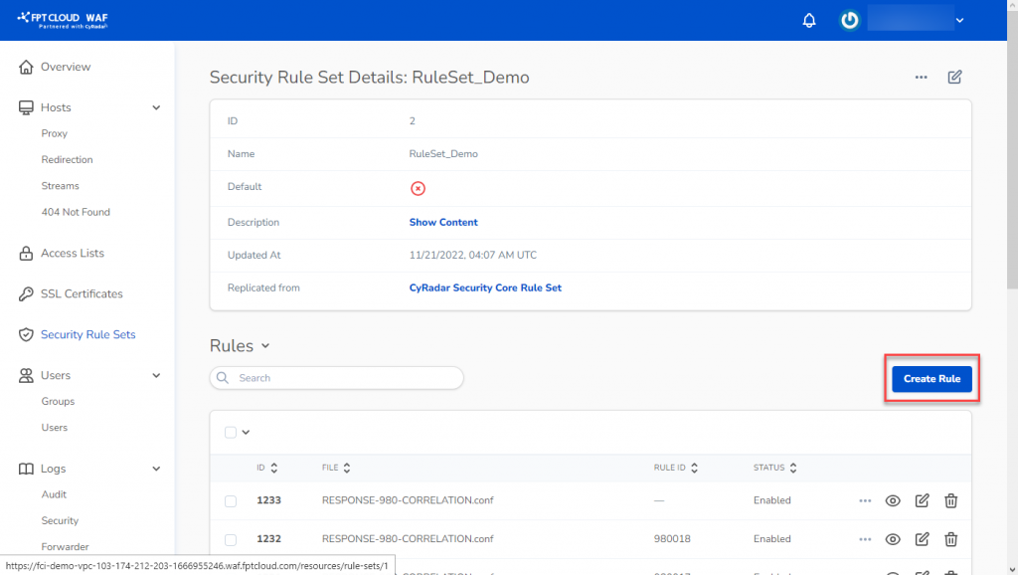Screen dimensions: 1018x575
Task: Click the Create Rule button
Action: 932,379
